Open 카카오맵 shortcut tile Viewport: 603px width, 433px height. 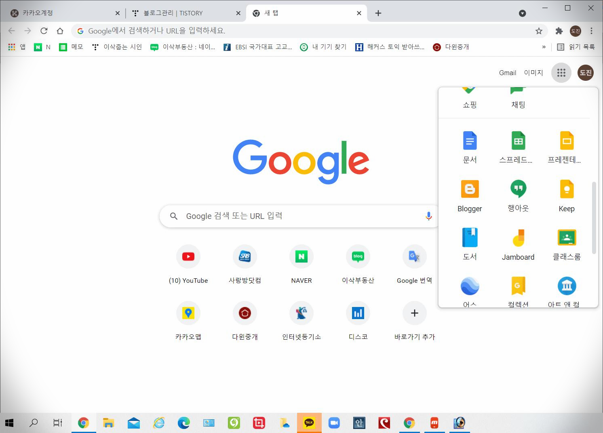[188, 321]
